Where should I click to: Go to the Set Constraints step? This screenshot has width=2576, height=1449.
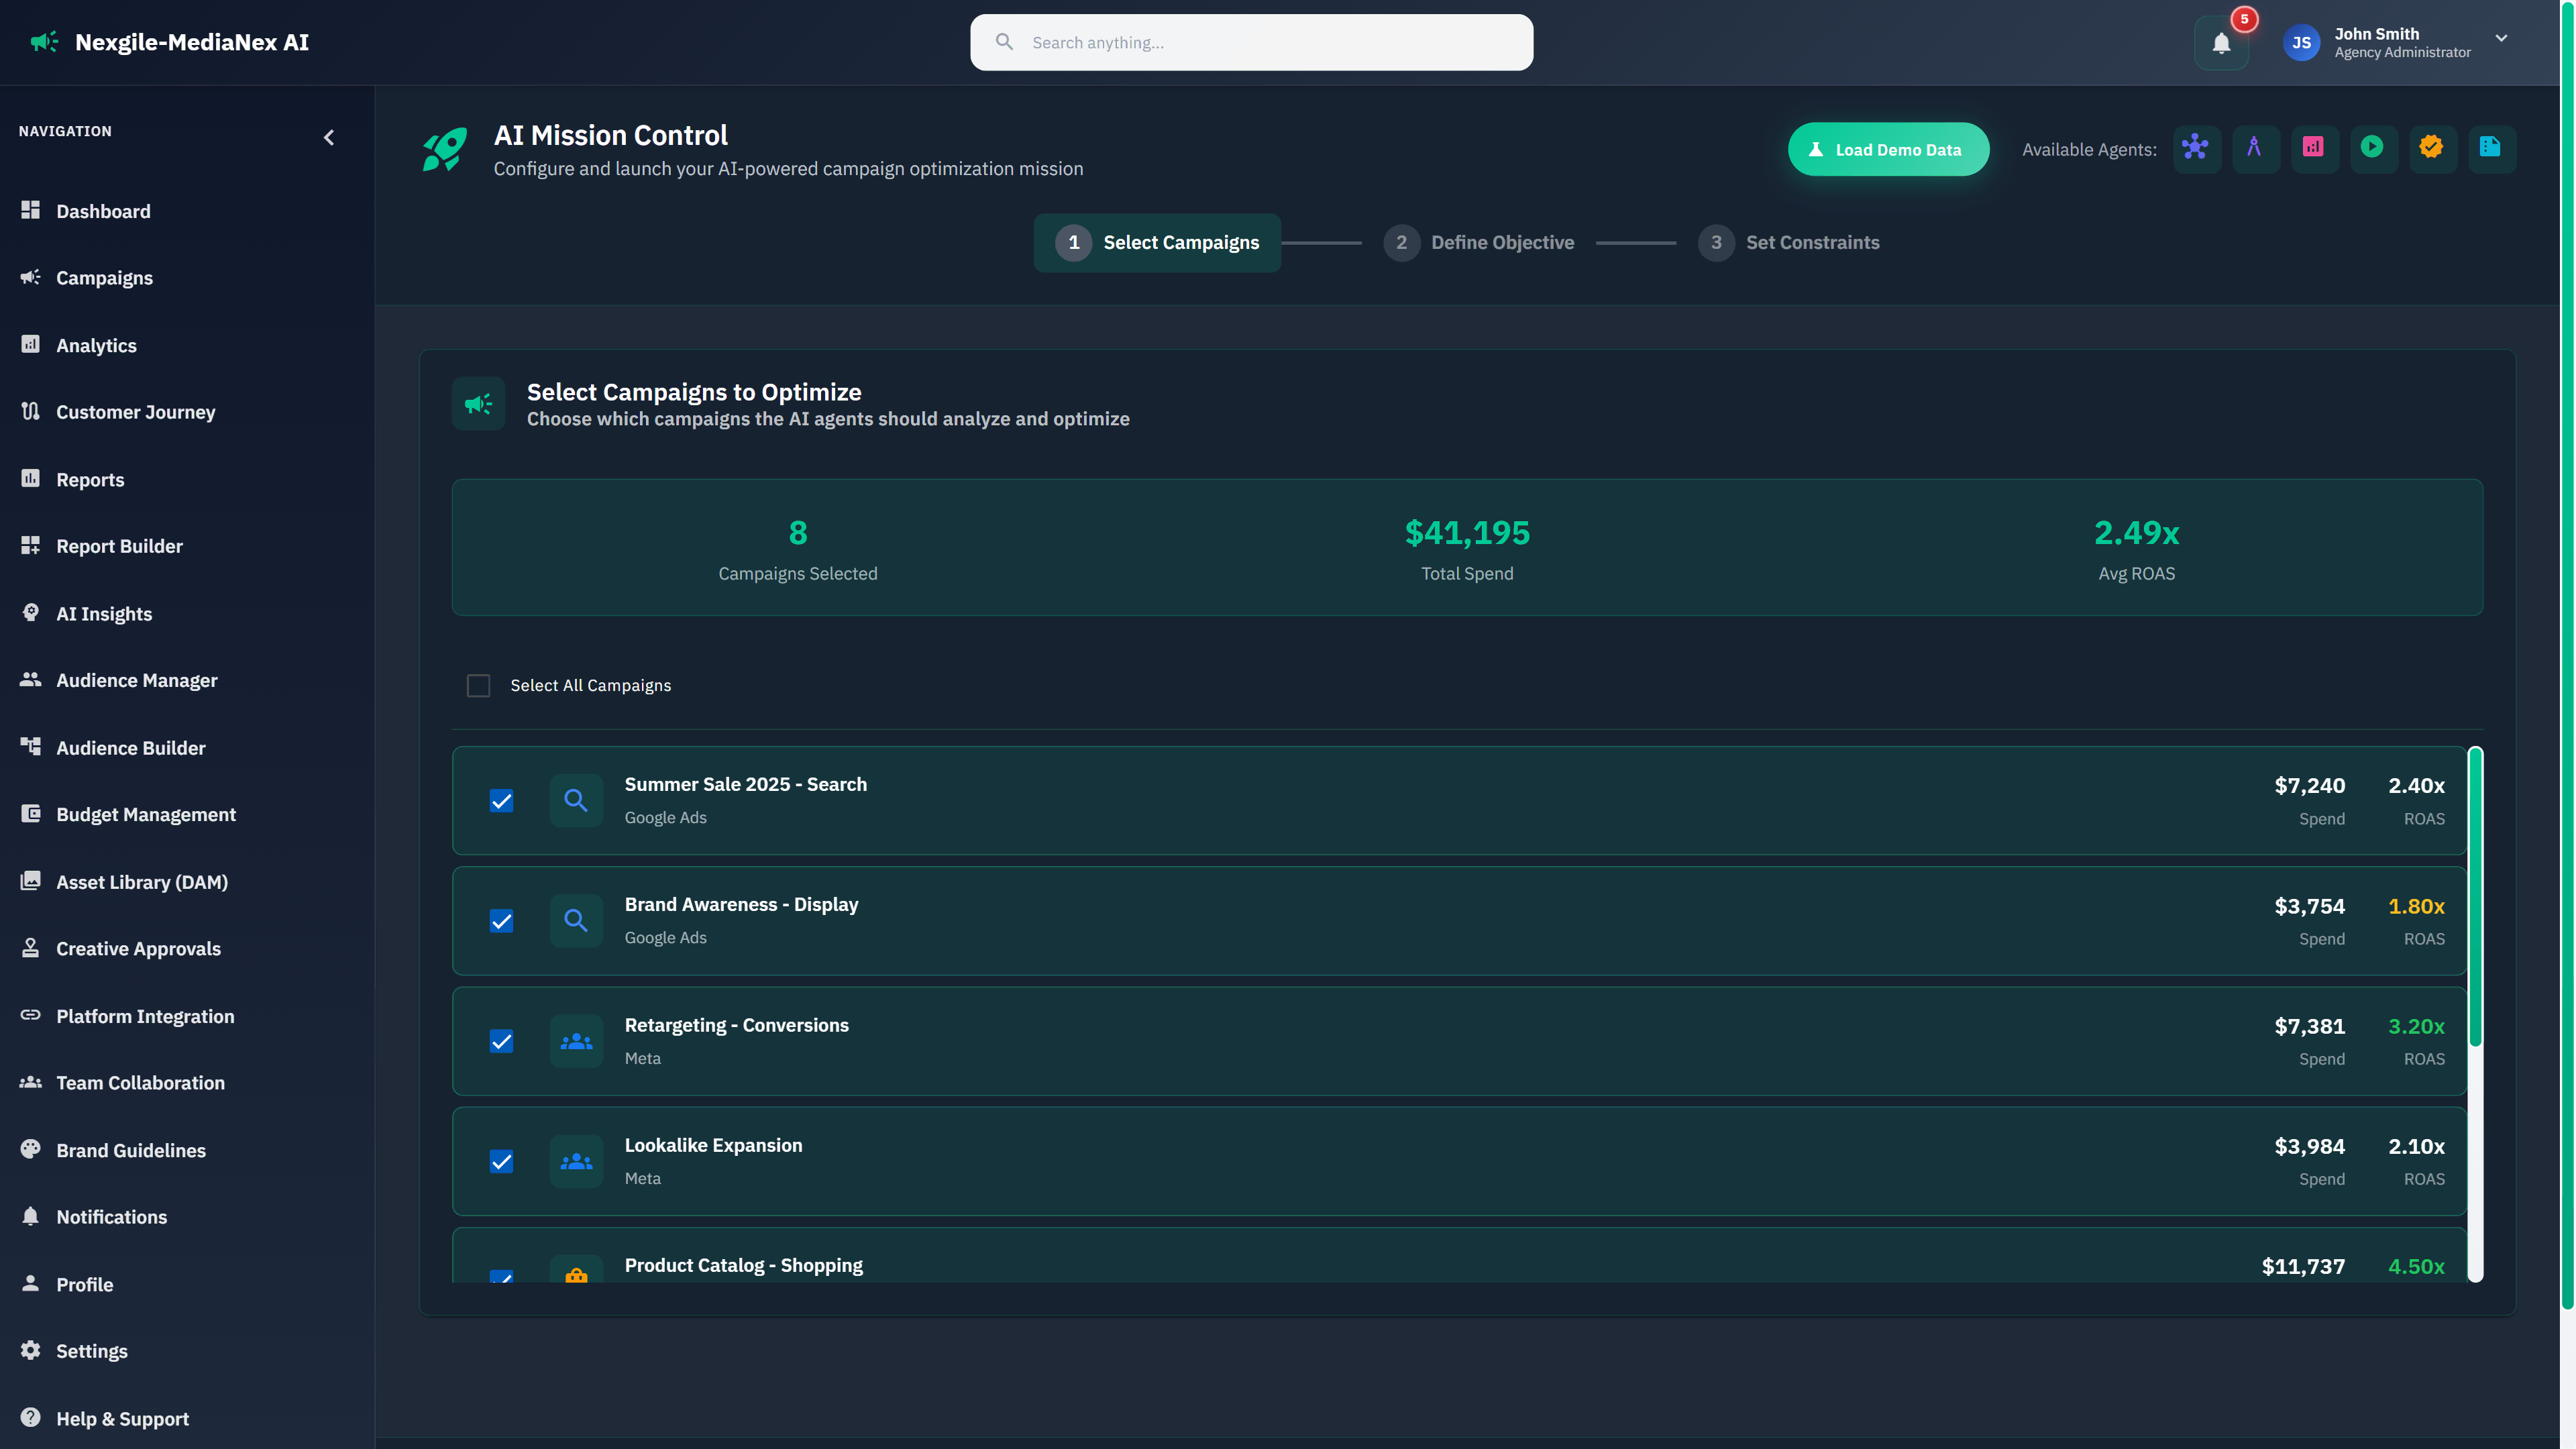tap(1790, 242)
